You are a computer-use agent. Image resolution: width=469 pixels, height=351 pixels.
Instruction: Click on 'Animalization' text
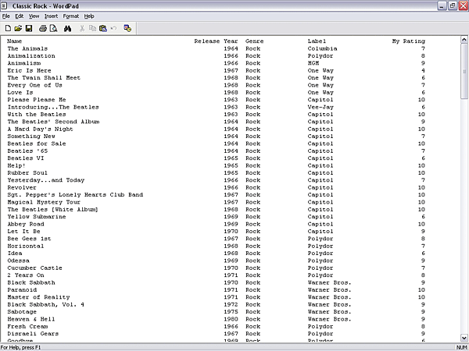coord(31,56)
